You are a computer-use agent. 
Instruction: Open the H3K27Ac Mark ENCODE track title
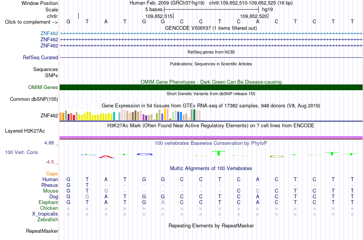point(211,126)
